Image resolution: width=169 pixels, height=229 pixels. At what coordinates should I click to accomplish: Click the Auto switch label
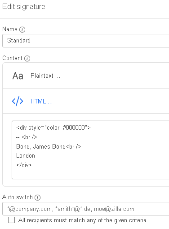pos(18,197)
